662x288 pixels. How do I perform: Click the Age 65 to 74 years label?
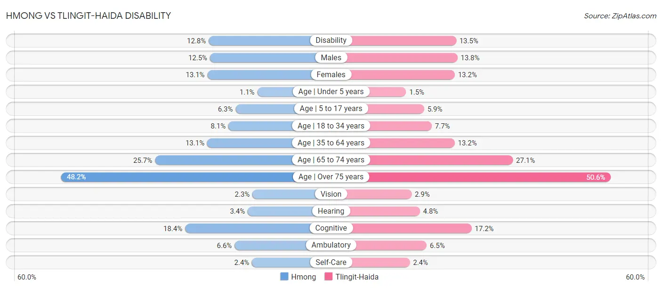(x=331, y=160)
